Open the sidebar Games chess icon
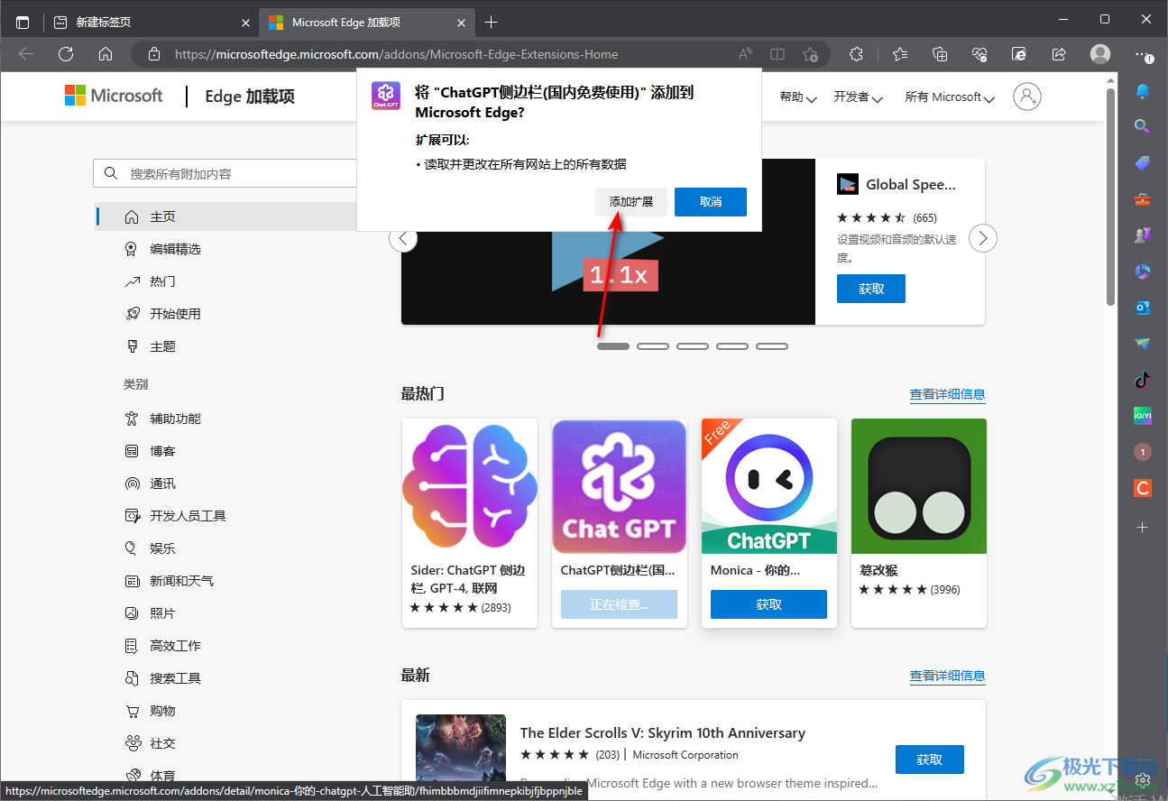 click(x=1143, y=235)
